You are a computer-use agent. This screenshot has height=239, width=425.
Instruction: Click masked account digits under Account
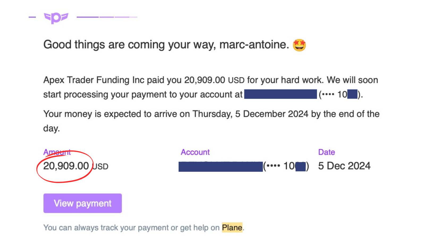point(286,167)
